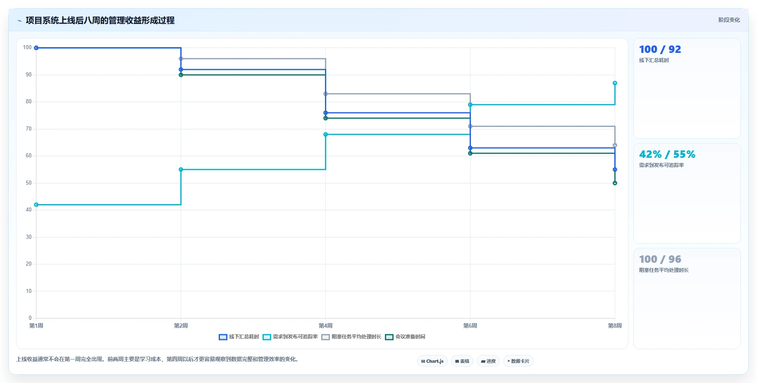Click the chart title 项目系统上线后八周的管理收益形成过程
The height and width of the screenshot is (383, 757).
(x=100, y=21)
